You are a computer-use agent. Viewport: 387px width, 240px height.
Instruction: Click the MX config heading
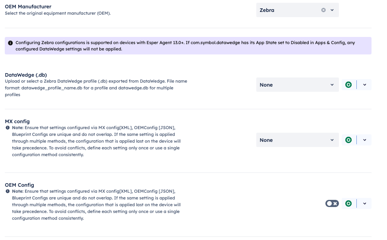[x=17, y=122]
